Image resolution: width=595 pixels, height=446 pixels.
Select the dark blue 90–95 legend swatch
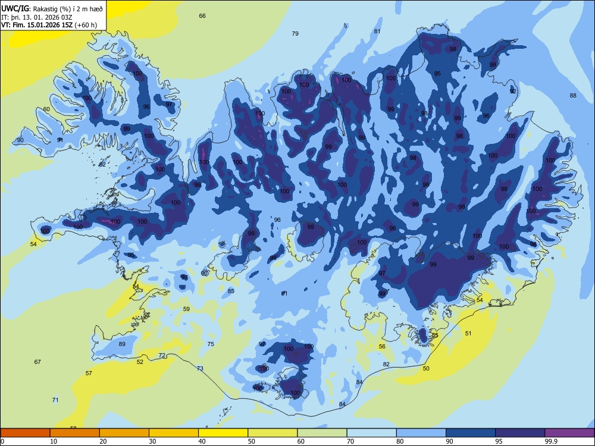pyautogui.click(x=471, y=433)
